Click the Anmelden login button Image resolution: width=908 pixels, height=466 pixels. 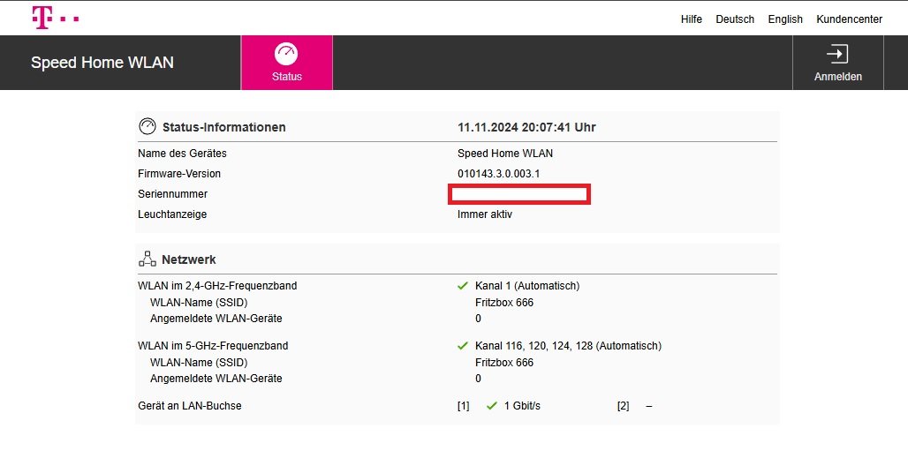[x=838, y=63]
